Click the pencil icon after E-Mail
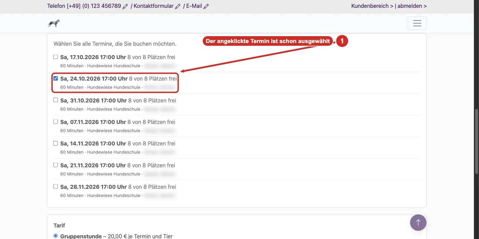The width and height of the screenshot is (479, 239). [x=206, y=6]
